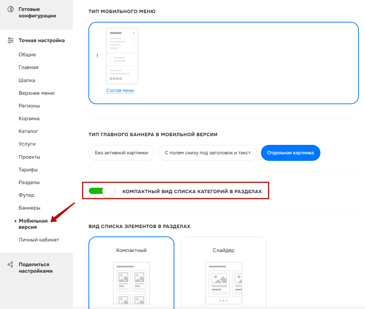Open the Каталог settings section

tap(28, 131)
